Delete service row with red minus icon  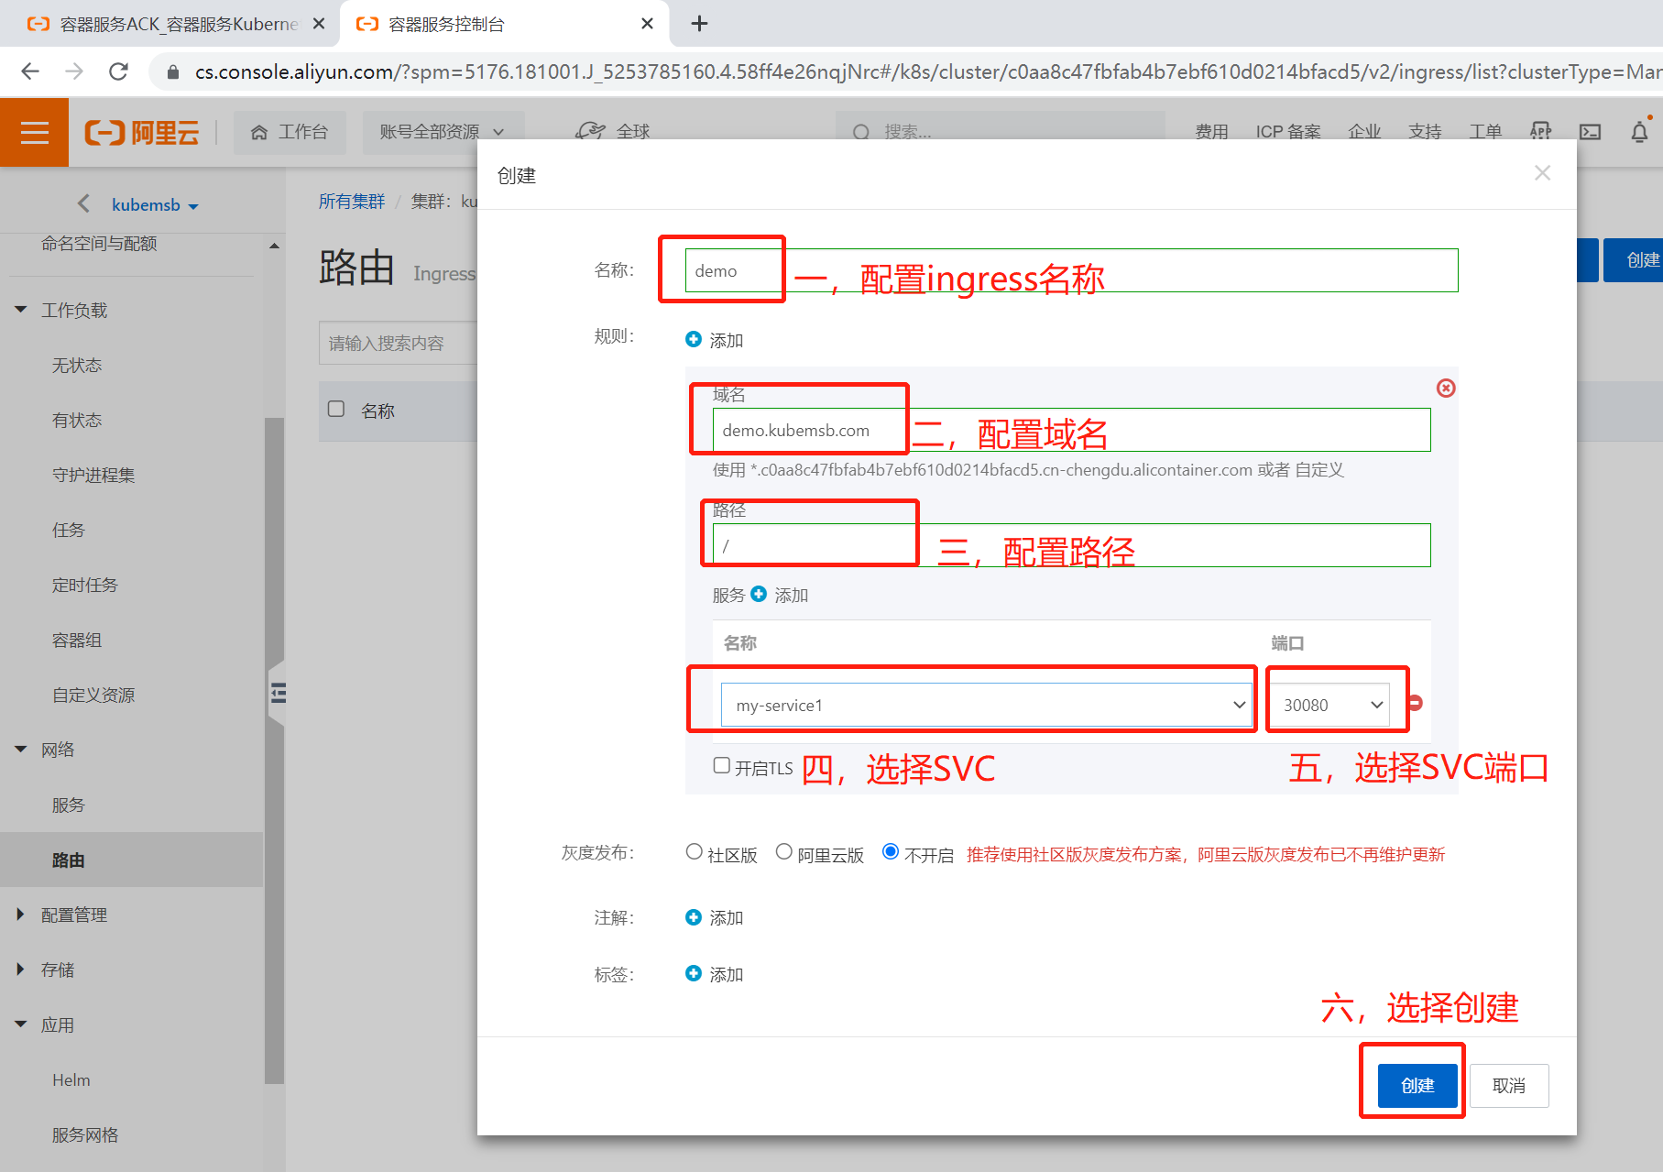click(1416, 703)
